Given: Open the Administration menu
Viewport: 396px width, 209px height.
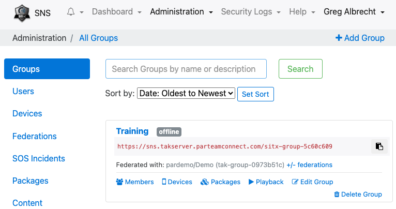Looking at the screenshot, I should click(x=181, y=12).
